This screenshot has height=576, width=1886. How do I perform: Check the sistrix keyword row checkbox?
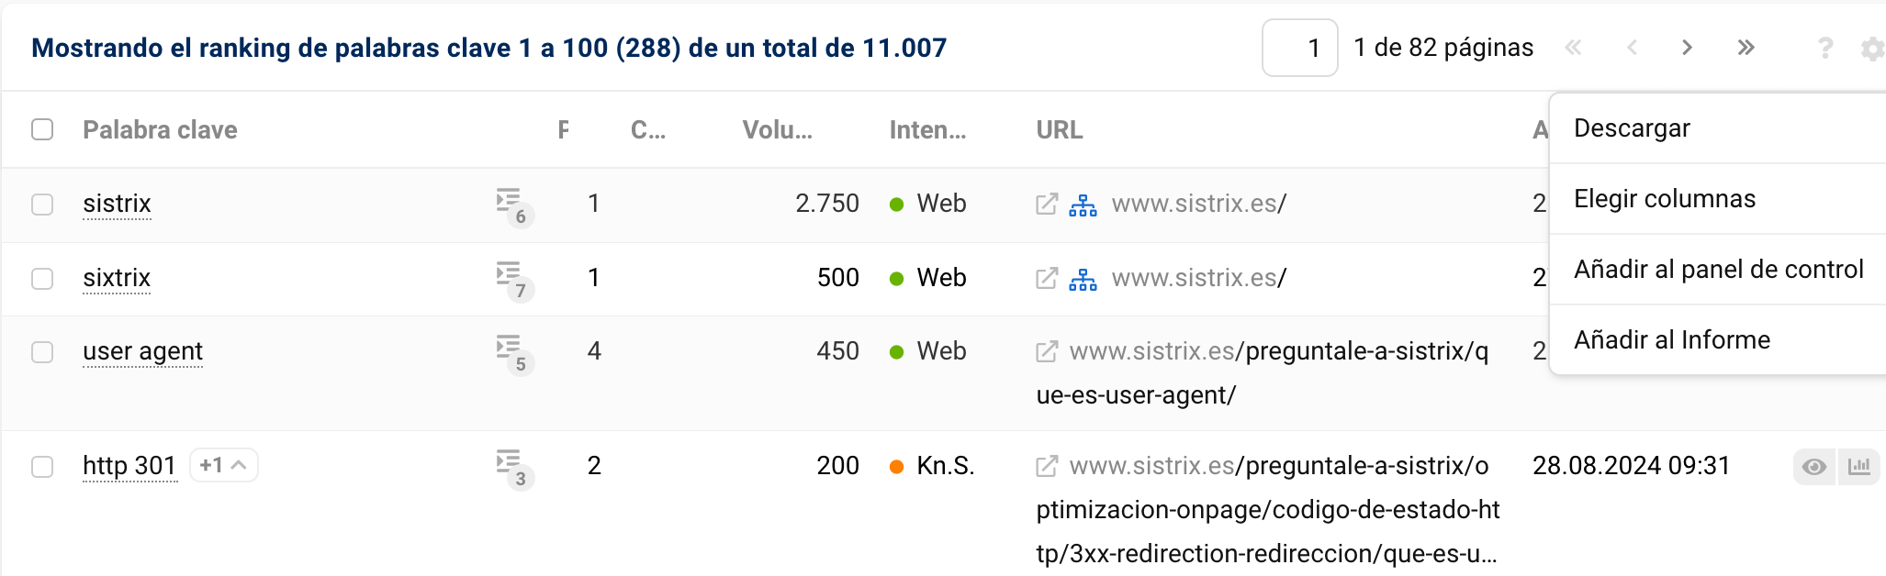pos(42,204)
